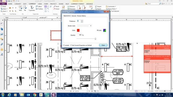Open the Popup Notes dropdown
Image resolution: width=173 pixels, height=97 pixels.
tap(111, 9)
